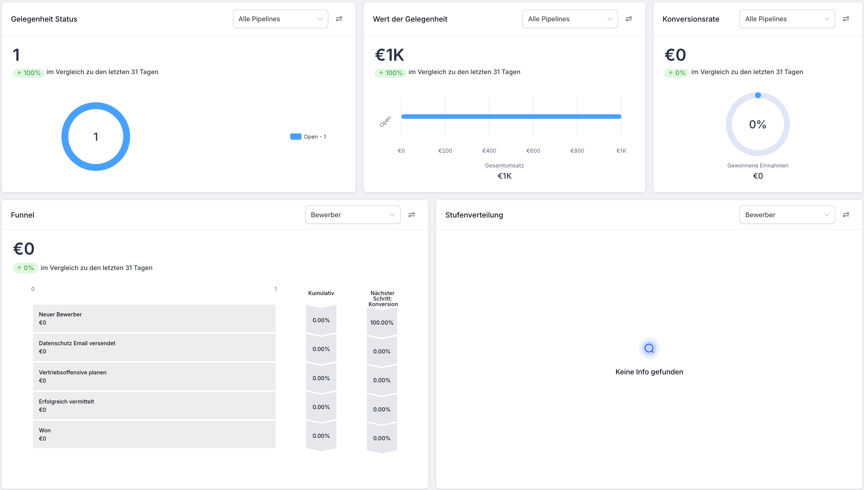Click the upward trend arrow next to 100%
Screen dimensions: 864x490
pos(19,72)
